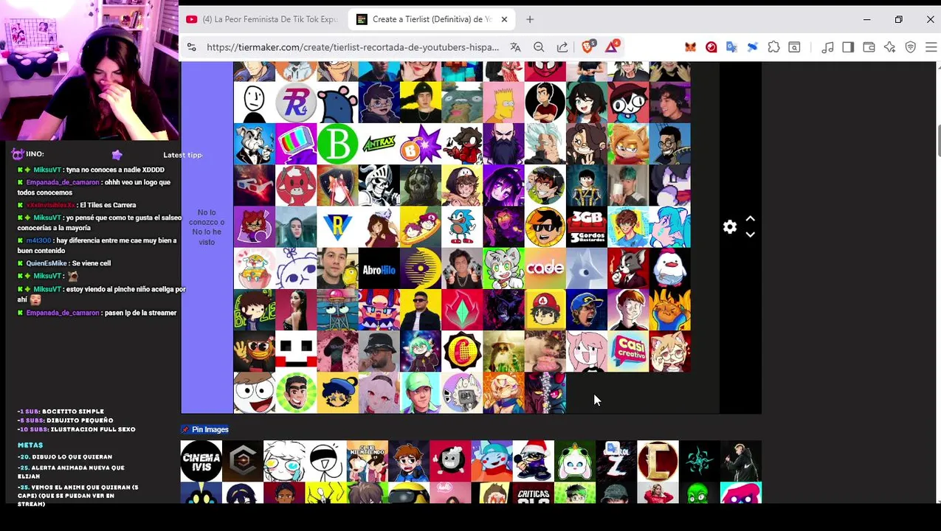Open the Extensions puzzle-piece menu

pos(773,47)
